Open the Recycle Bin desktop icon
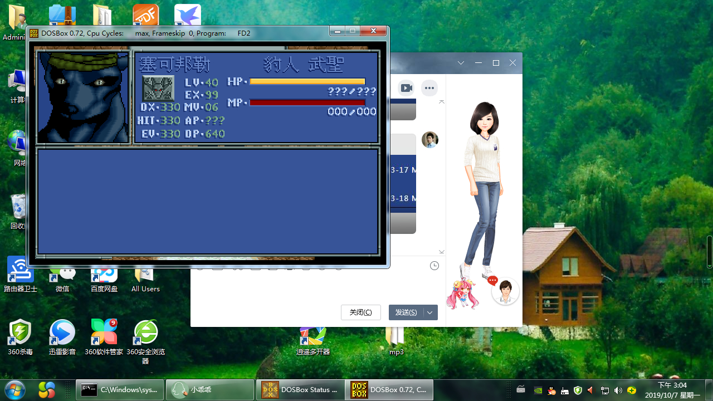Image resolution: width=713 pixels, height=401 pixels. [18, 212]
